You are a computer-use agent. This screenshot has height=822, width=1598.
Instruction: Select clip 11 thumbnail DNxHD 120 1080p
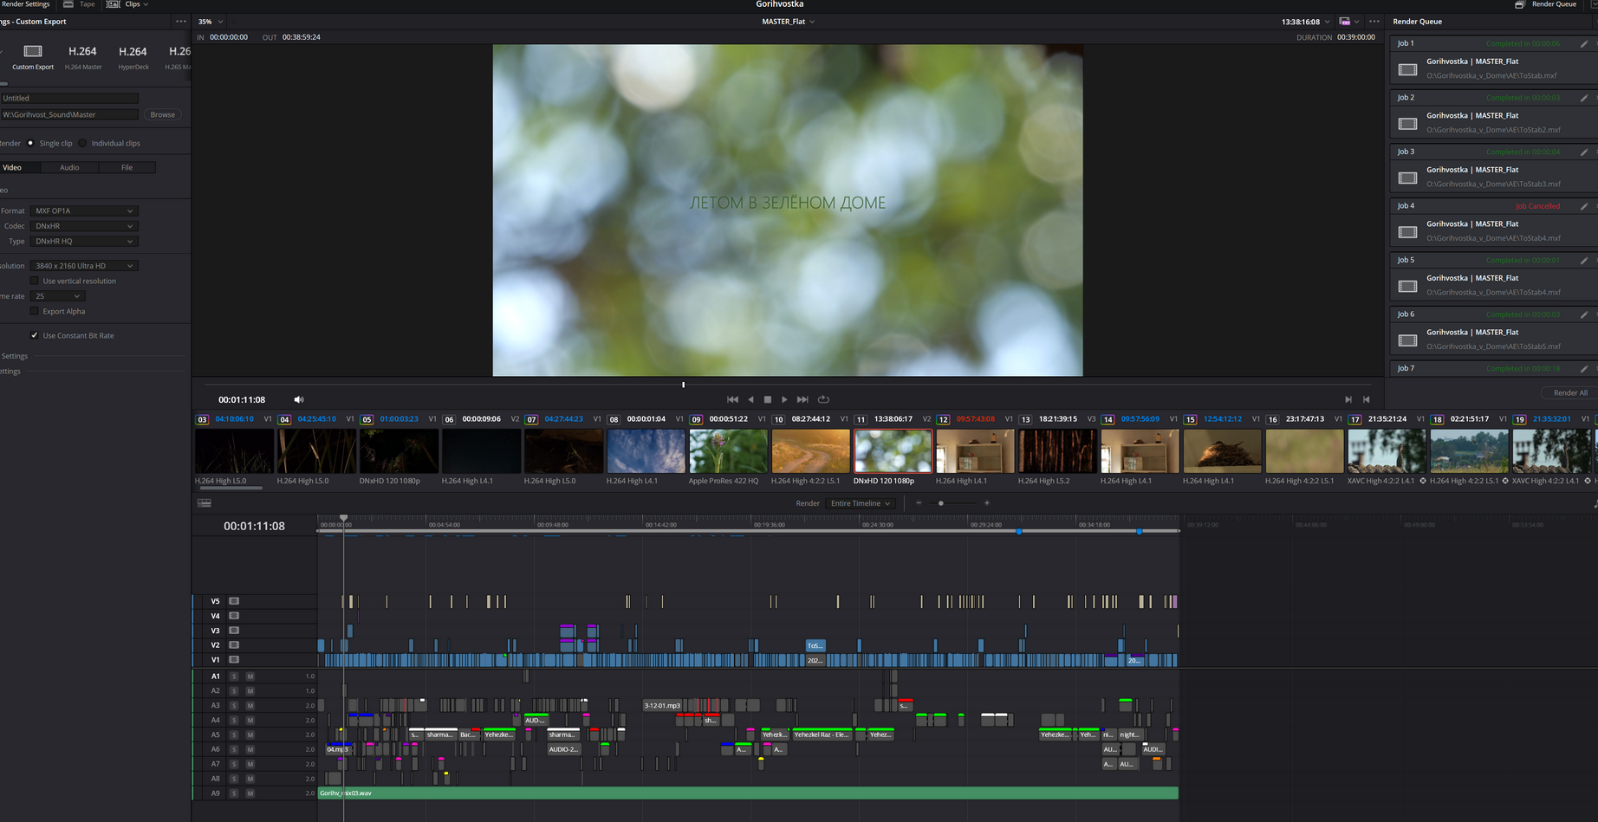tap(893, 451)
